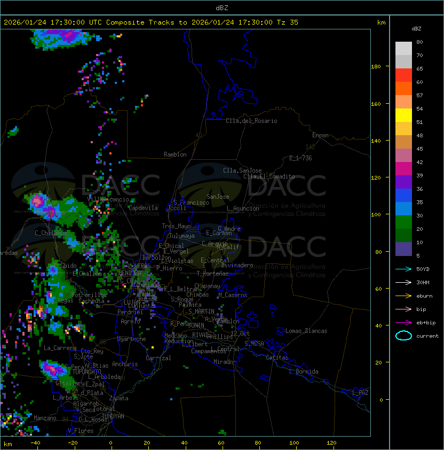Click the 'eb+bip' legend label
Screen dimensions: 444x450
click(426, 323)
